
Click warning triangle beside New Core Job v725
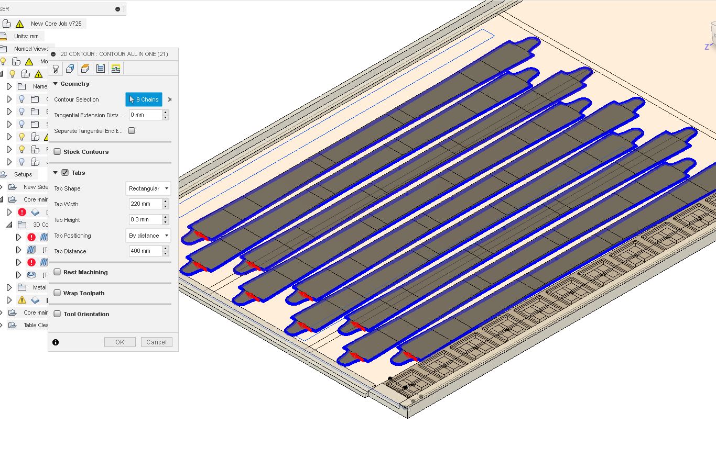pyautogui.click(x=19, y=23)
